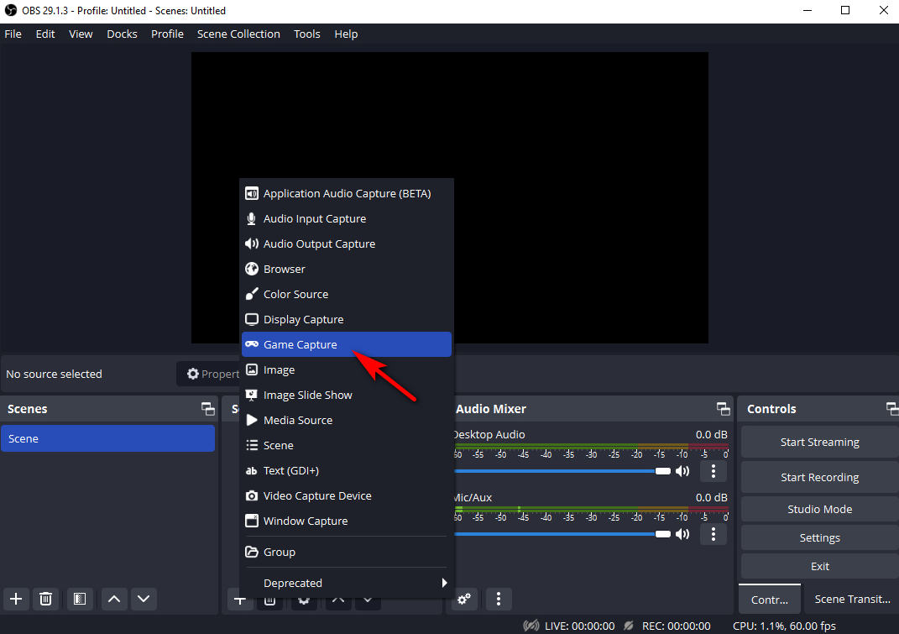This screenshot has height=634, width=899.
Task: Click the globe icon for Browser source
Action: click(252, 269)
